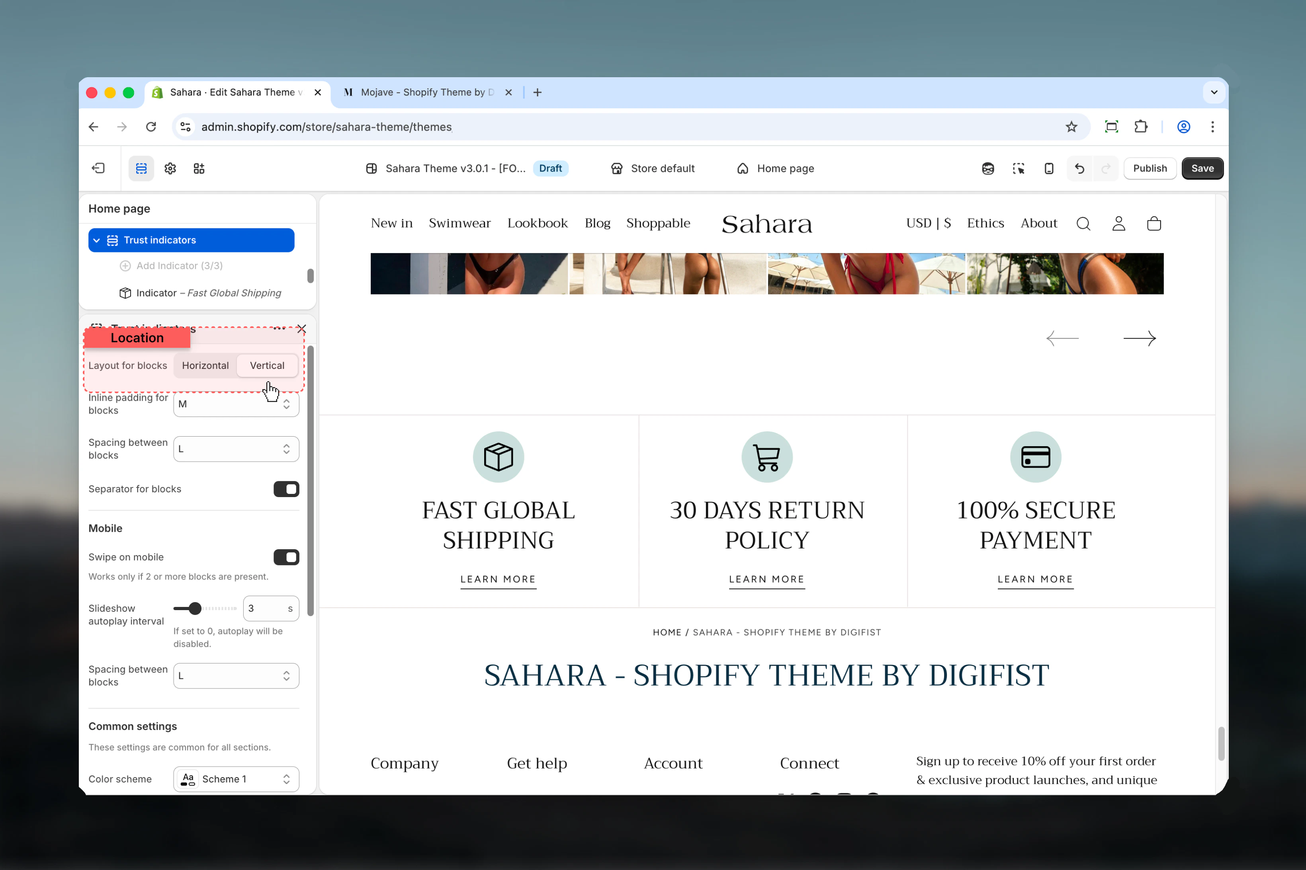Screen dimensions: 1306x870
Task: Select Horizontal layout for blocks
Action: tap(205, 366)
